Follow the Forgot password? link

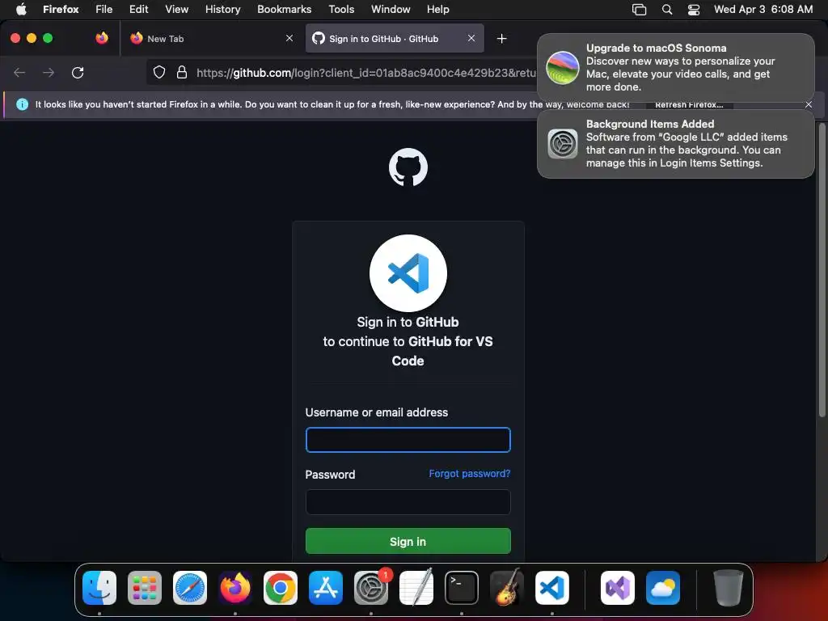pos(470,474)
